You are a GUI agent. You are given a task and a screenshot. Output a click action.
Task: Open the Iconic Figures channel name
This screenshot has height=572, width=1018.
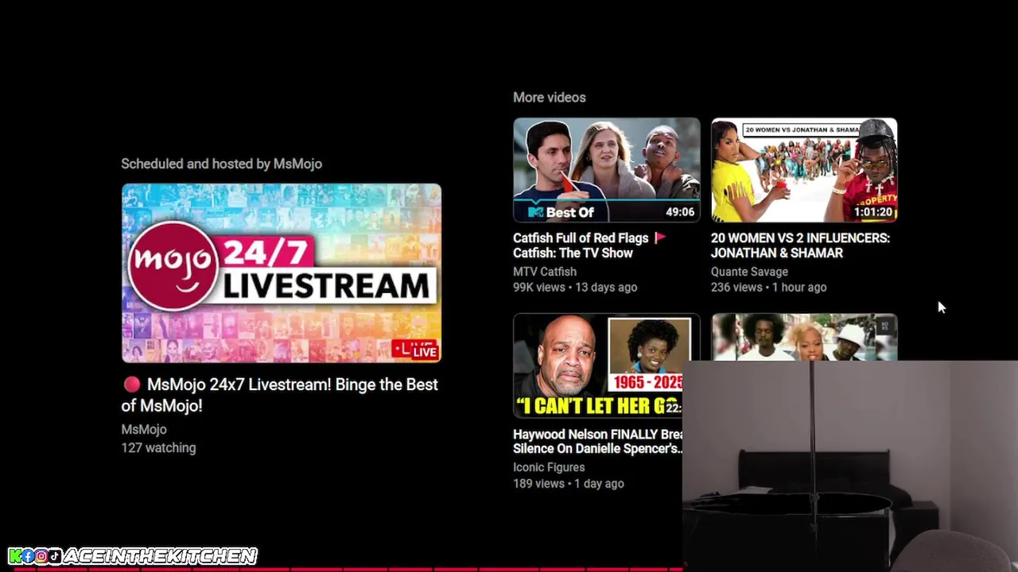(549, 467)
